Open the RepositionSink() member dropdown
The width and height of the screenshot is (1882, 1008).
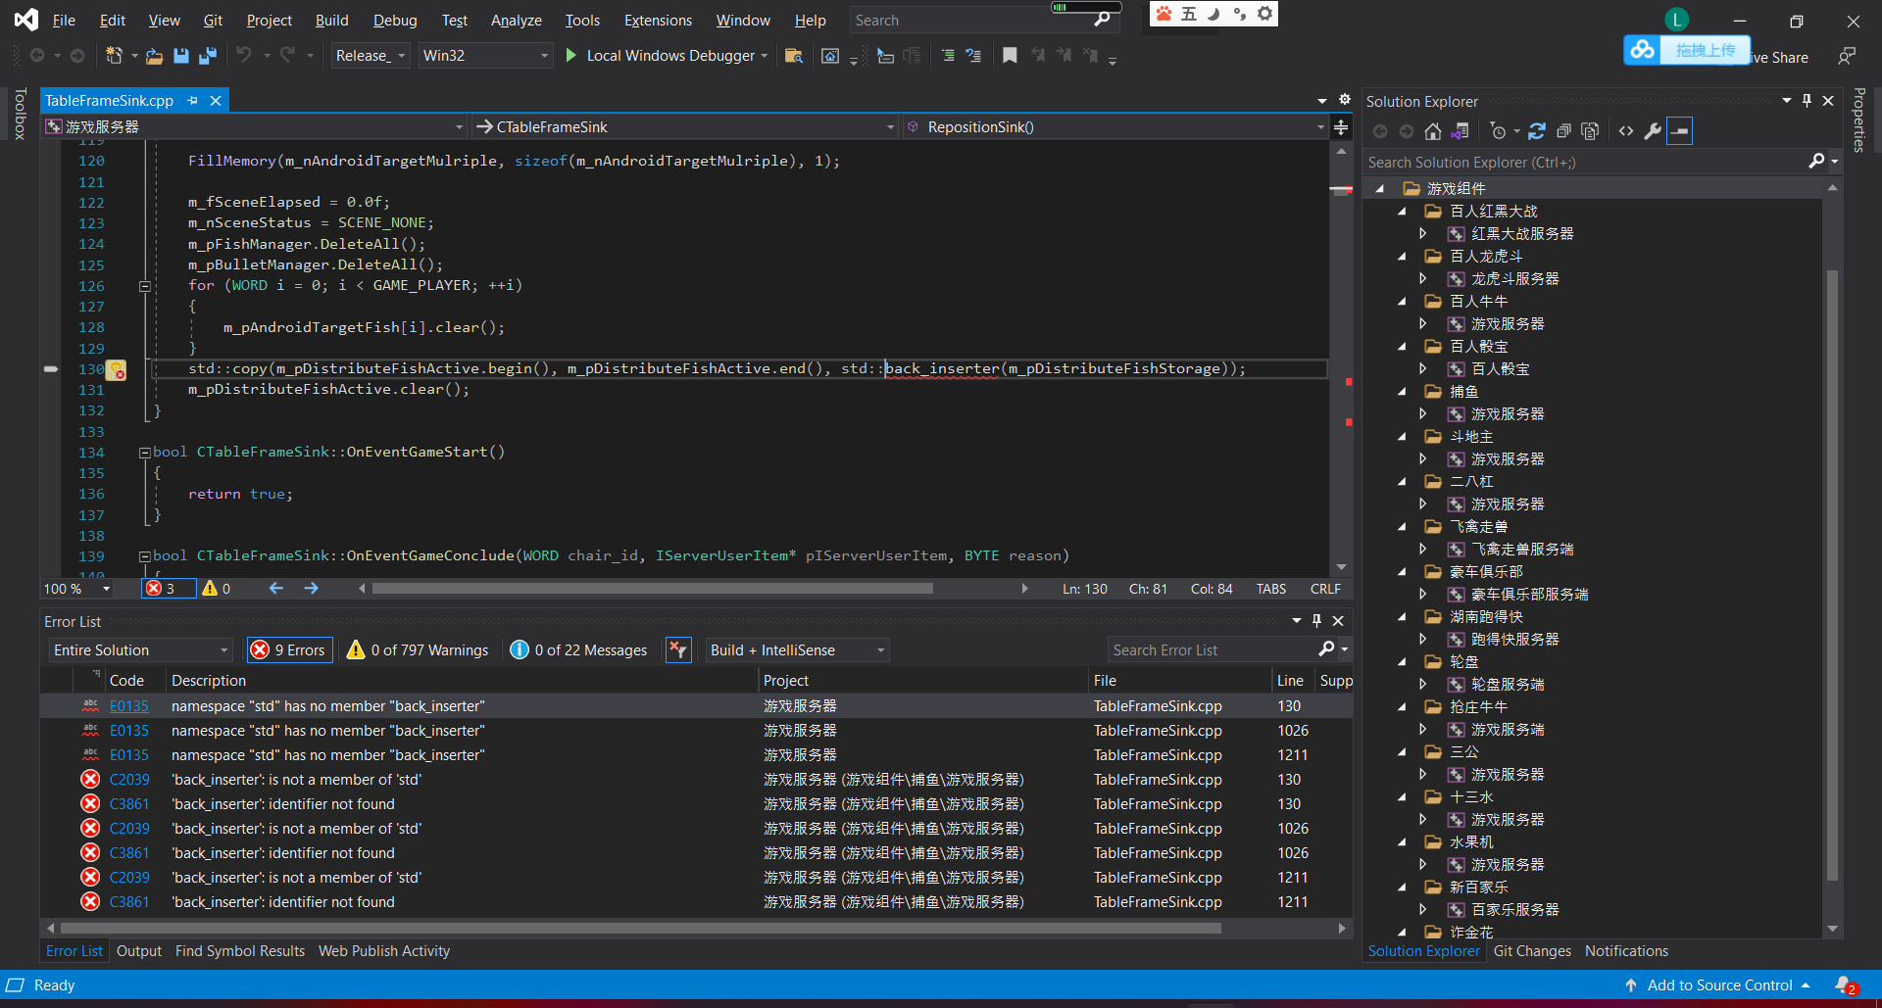tap(1115, 127)
